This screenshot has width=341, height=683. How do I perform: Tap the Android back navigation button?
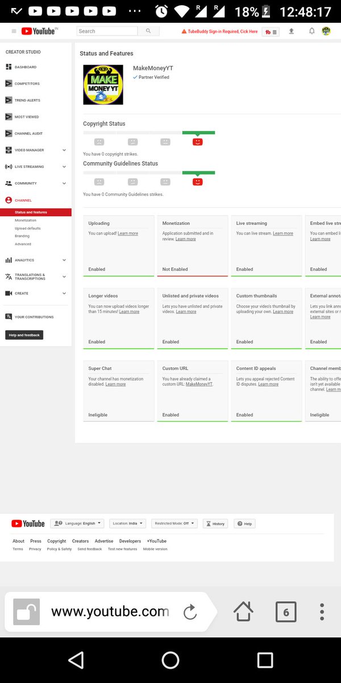(x=76, y=660)
